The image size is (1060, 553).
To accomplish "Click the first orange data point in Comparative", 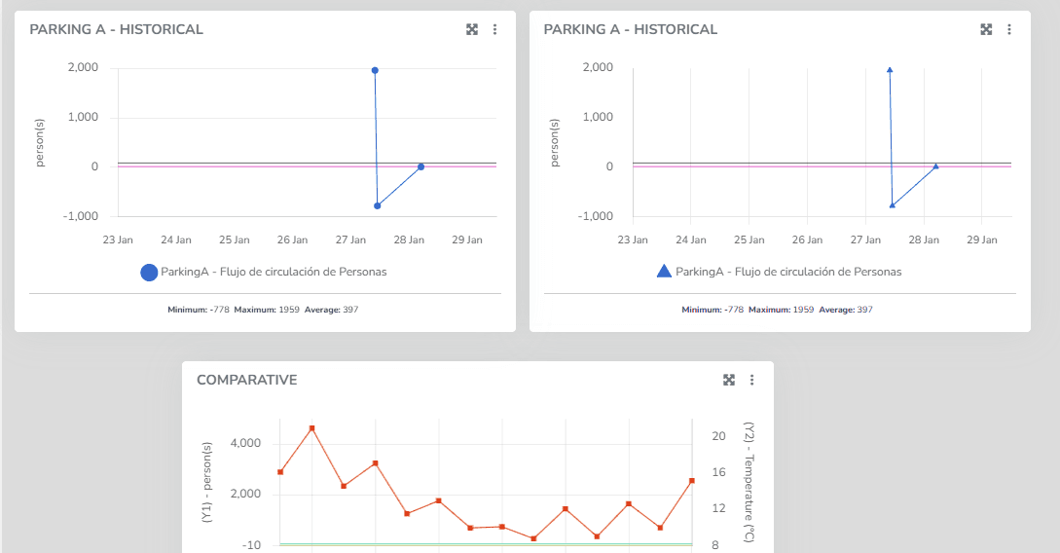I will 280,472.
